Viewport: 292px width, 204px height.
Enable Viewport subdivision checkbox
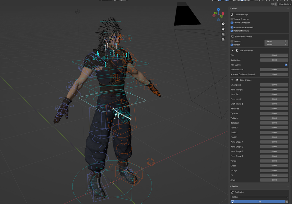pos(232,41)
